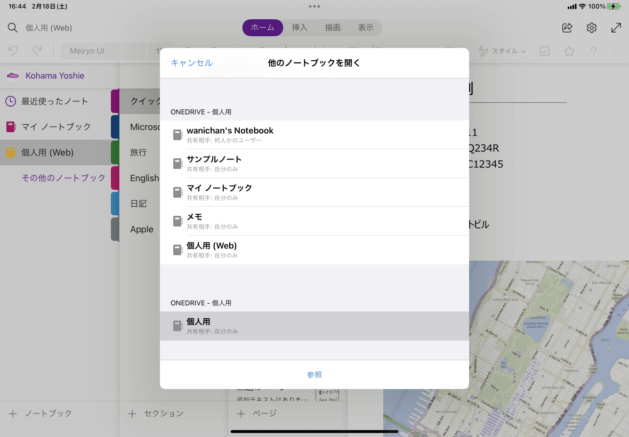Click the yellow 個人用 (Web) sidebar notebook icon

[11, 152]
